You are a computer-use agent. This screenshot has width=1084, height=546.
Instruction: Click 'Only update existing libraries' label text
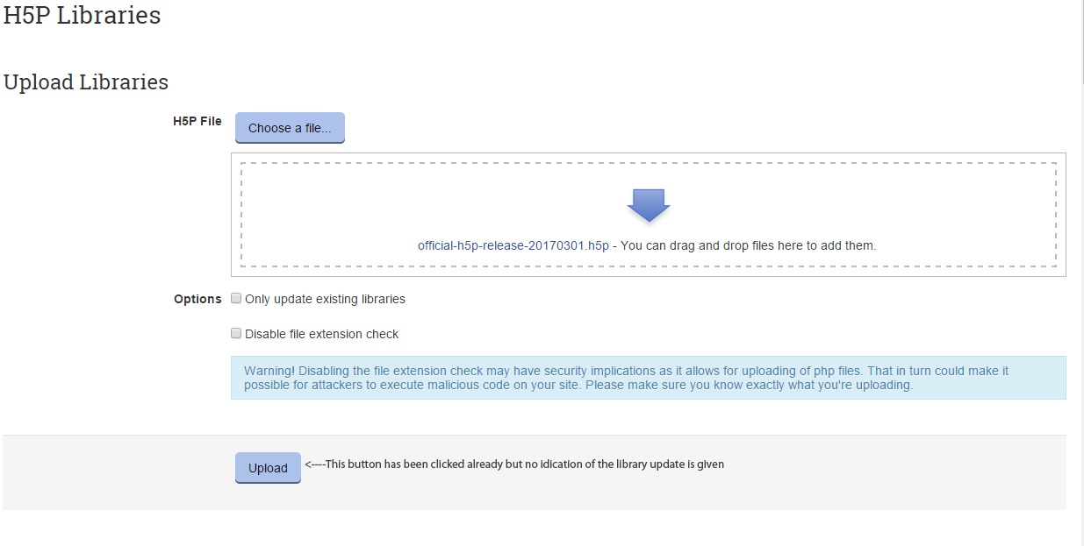325,299
